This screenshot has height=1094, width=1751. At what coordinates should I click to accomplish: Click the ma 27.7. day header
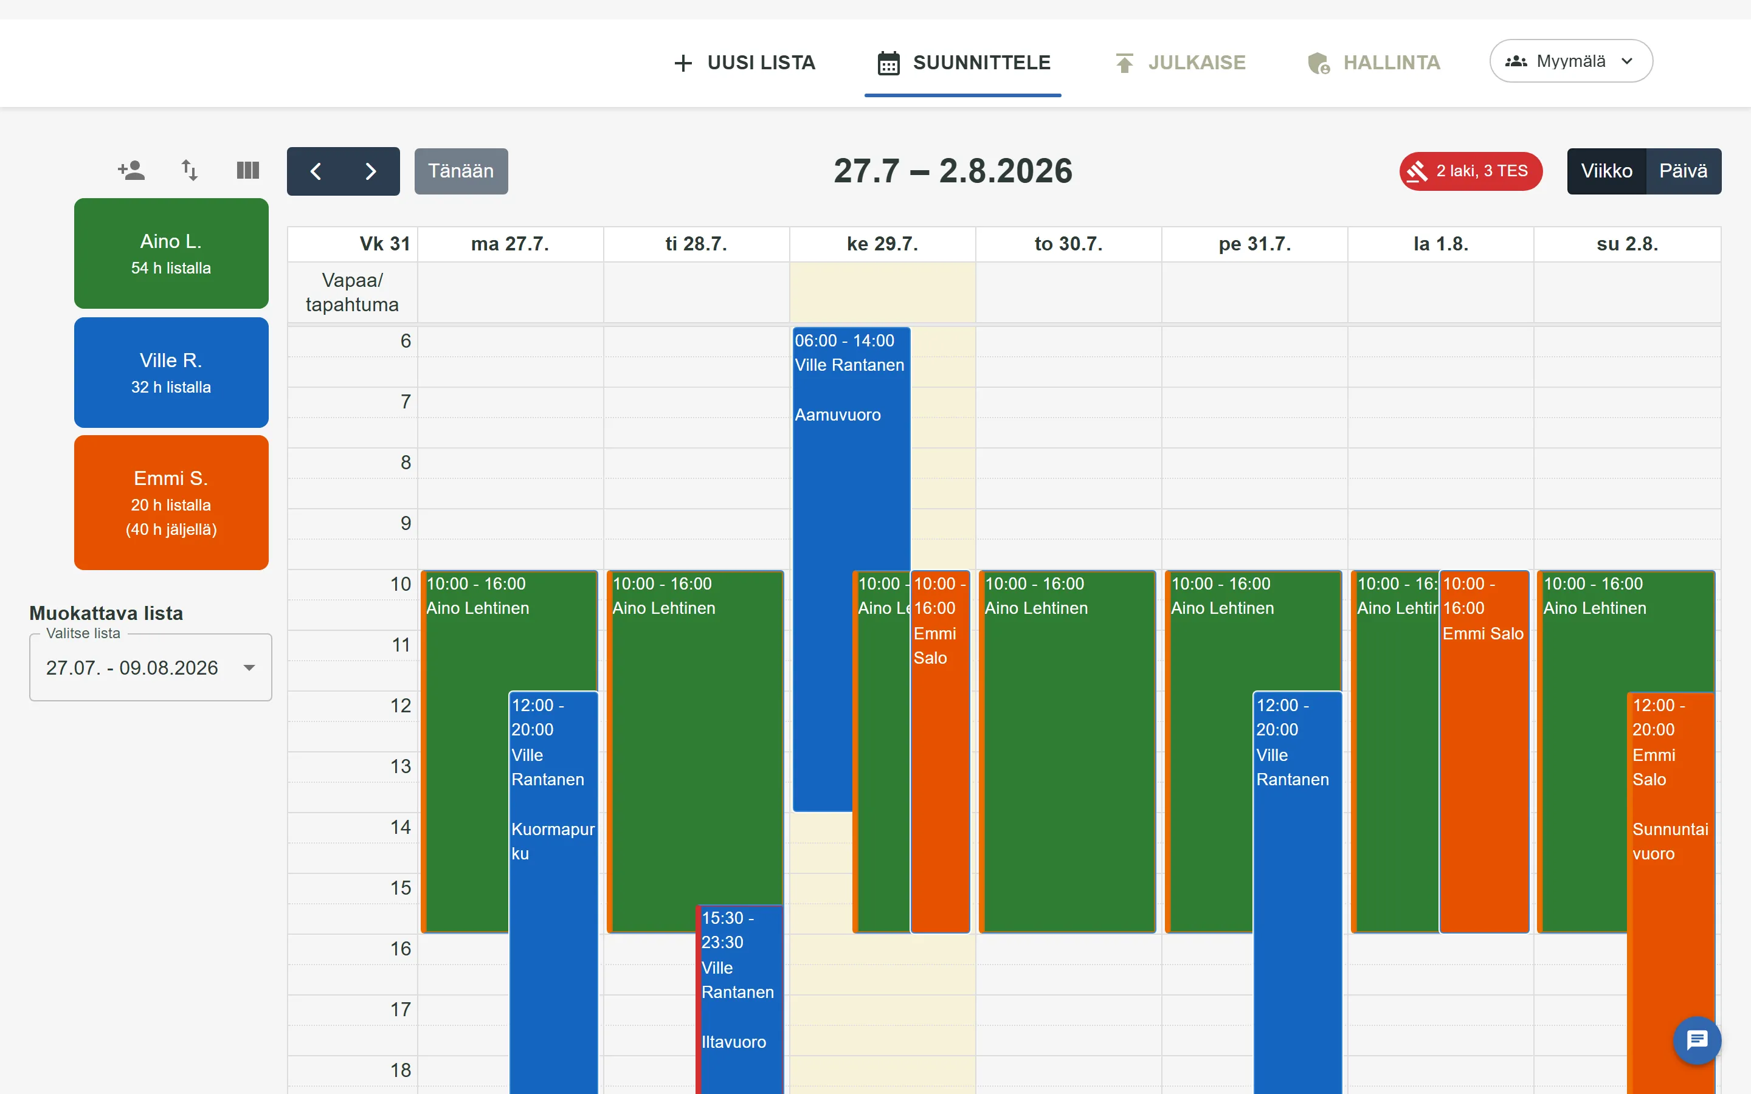(510, 244)
